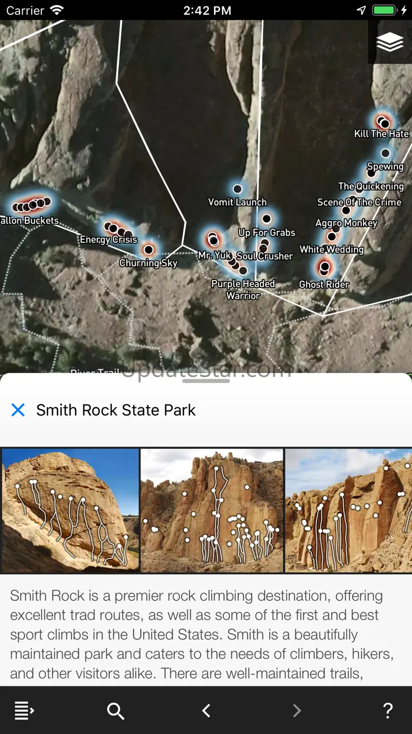The image size is (412, 734).
Task: Open the third cliff topo thumbnail
Action: point(349,510)
